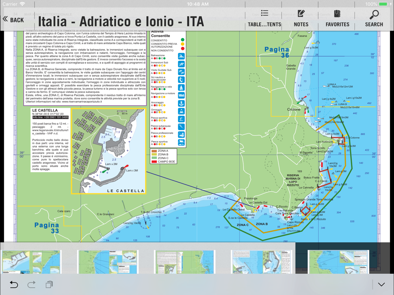Screen dimensions: 394x295
Task: Select the fourth page thumbnail
Action: (262, 262)
